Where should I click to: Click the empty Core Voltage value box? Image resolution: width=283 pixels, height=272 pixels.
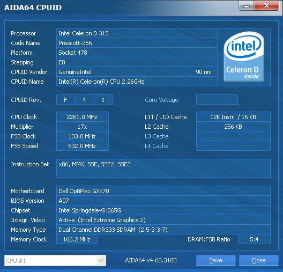tap(217, 99)
